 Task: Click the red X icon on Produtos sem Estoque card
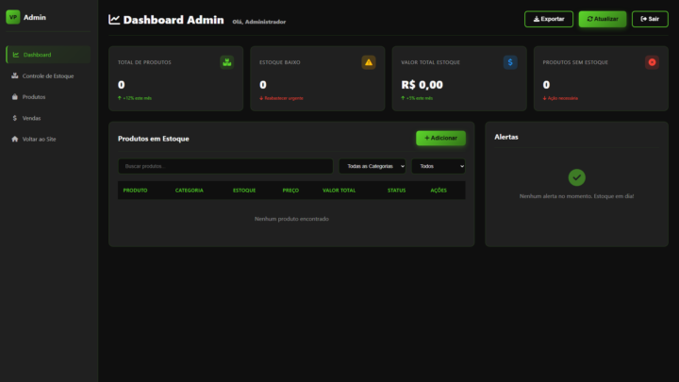pos(652,62)
